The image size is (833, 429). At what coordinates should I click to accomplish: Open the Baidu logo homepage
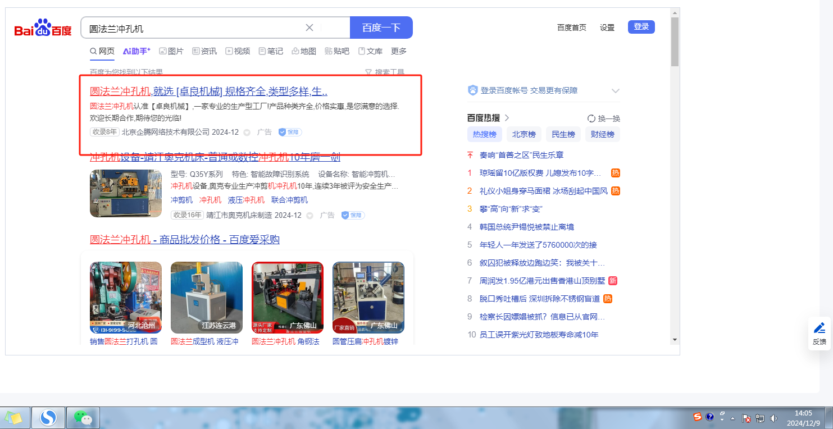click(x=43, y=28)
